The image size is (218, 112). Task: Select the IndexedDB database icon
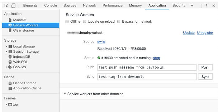[10, 57]
